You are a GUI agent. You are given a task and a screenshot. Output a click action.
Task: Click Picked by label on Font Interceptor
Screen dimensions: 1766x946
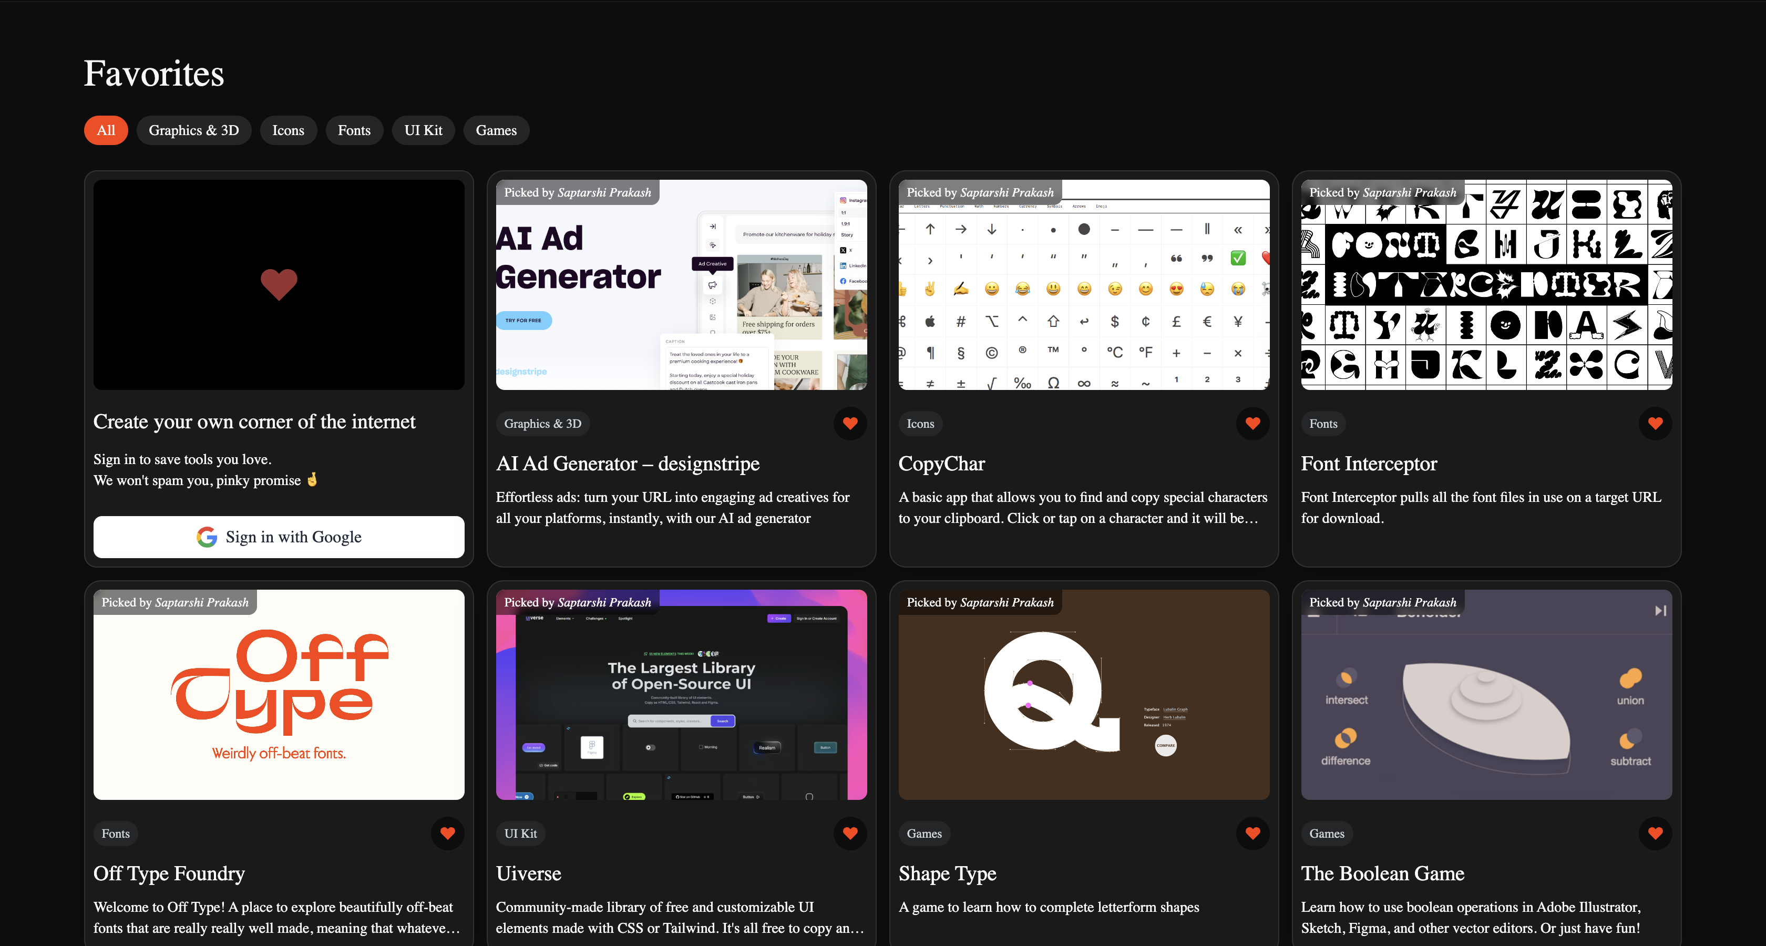(1383, 193)
